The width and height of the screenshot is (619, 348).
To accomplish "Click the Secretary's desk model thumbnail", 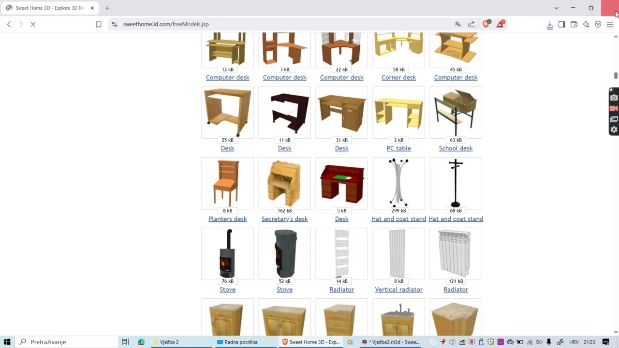I will [x=284, y=183].
